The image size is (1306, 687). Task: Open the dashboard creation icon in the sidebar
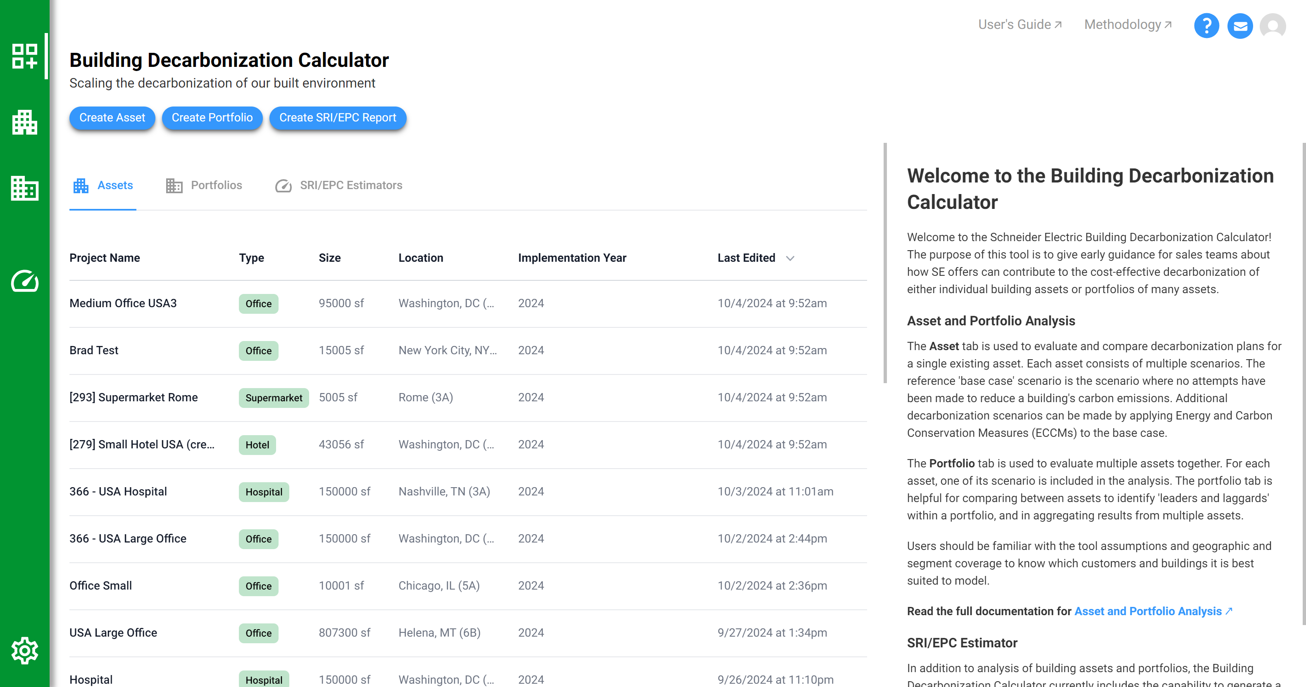[x=24, y=57]
